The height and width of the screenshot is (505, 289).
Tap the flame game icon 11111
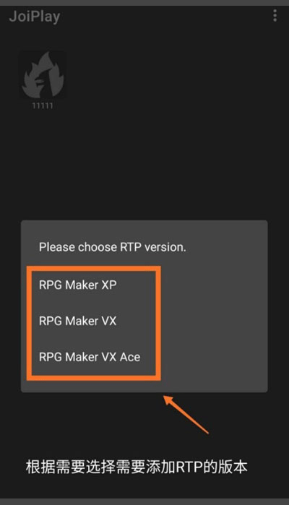coord(43,75)
